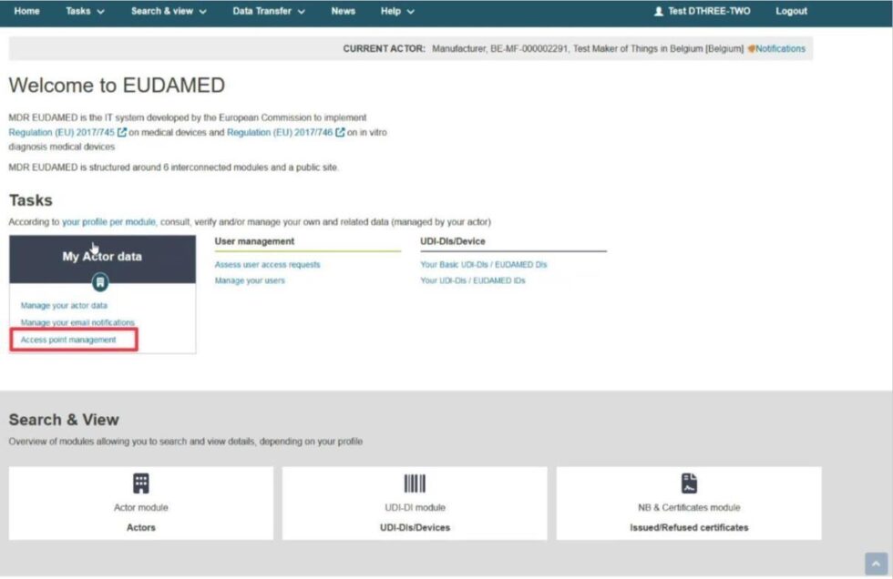
Task: Open Access point management
Action: tap(69, 339)
